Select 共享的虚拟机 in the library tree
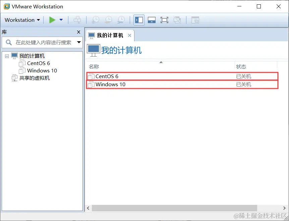The height and width of the screenshot is (221, 289). coord(35,78)
